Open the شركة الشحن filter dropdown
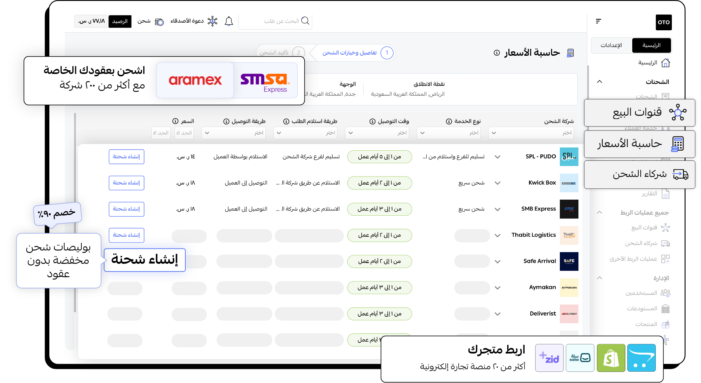 pos(531,133)
